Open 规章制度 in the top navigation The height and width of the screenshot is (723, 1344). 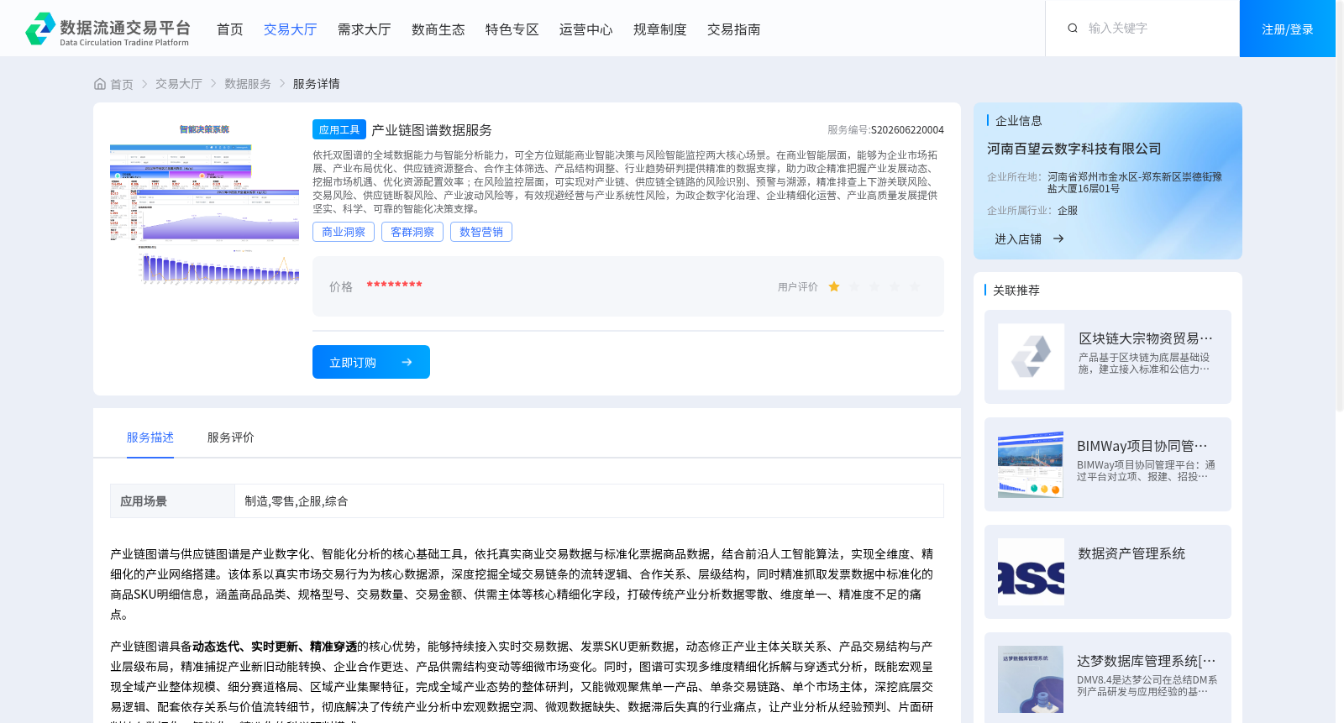(x=659, y=29)
